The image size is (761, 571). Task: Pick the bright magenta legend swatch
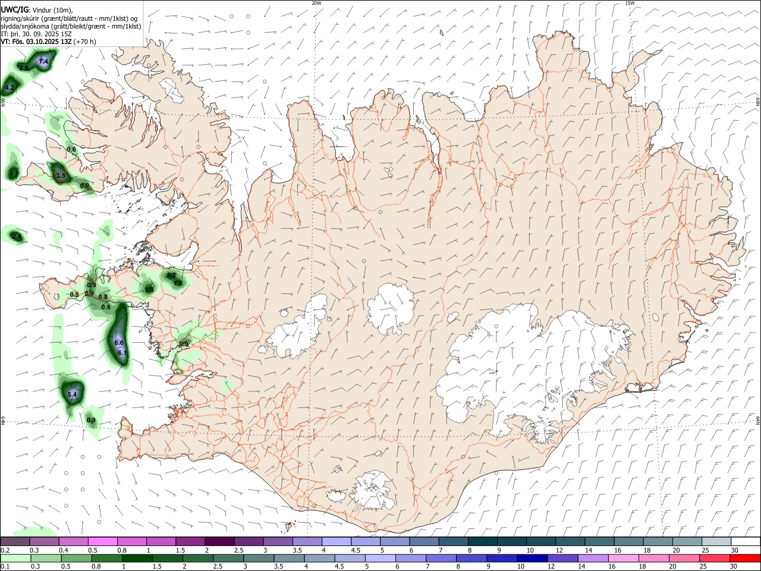pos(102,541)
